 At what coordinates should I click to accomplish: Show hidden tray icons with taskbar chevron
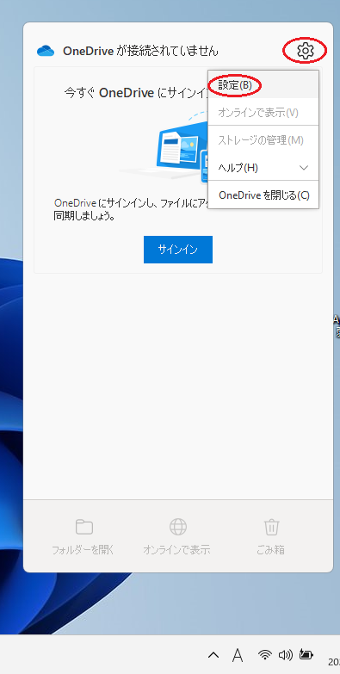coord(213,655)
